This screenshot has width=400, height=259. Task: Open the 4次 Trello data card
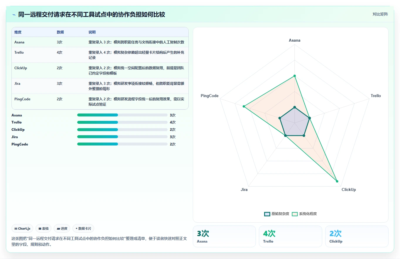pyautogui.click(x=291, y=236)
